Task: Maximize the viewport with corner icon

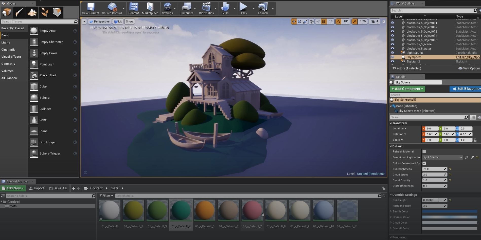Action: [384, 22]
